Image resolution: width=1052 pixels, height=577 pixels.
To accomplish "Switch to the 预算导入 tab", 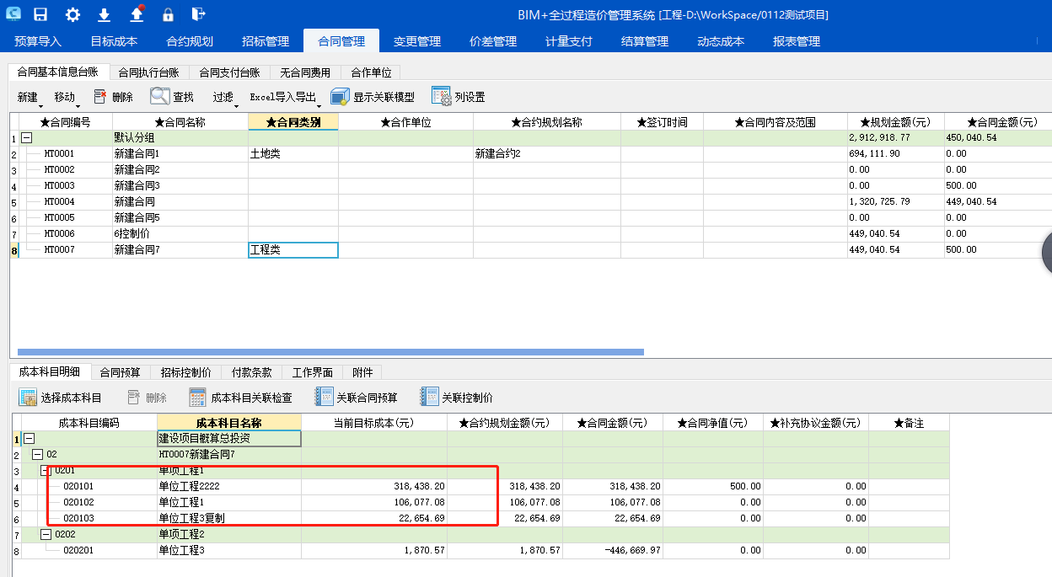I will tap(38, 41).
